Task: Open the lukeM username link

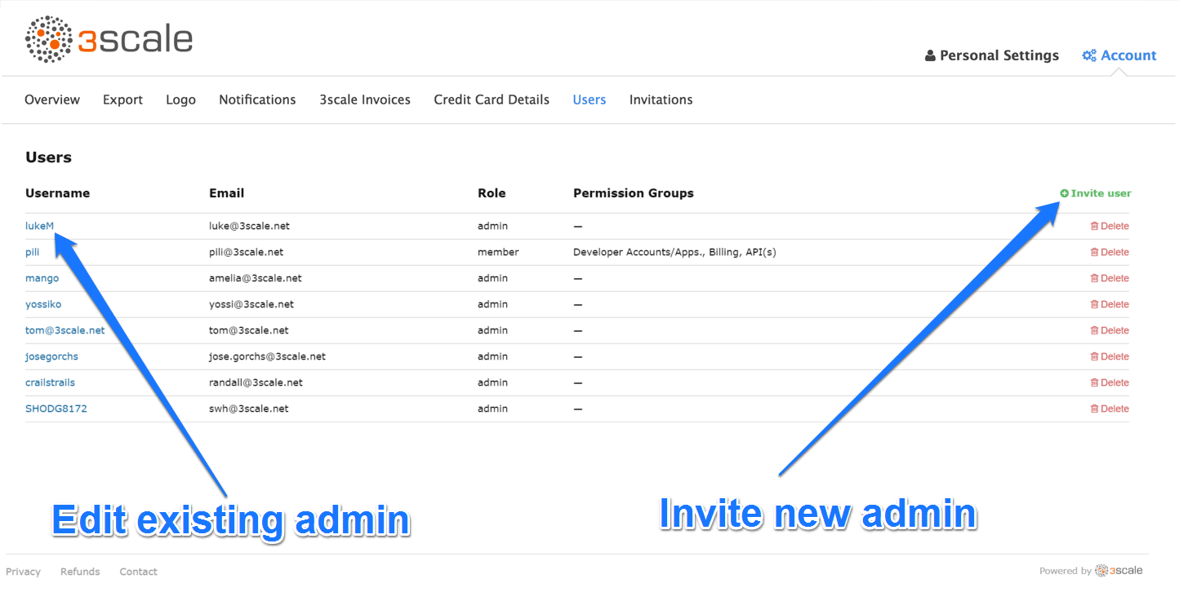Action: click(39, 226)
